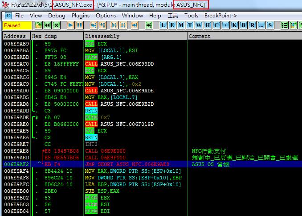Open the Plugins menu
This screenshot has width=302, height=216.
(x=81, y=16)
